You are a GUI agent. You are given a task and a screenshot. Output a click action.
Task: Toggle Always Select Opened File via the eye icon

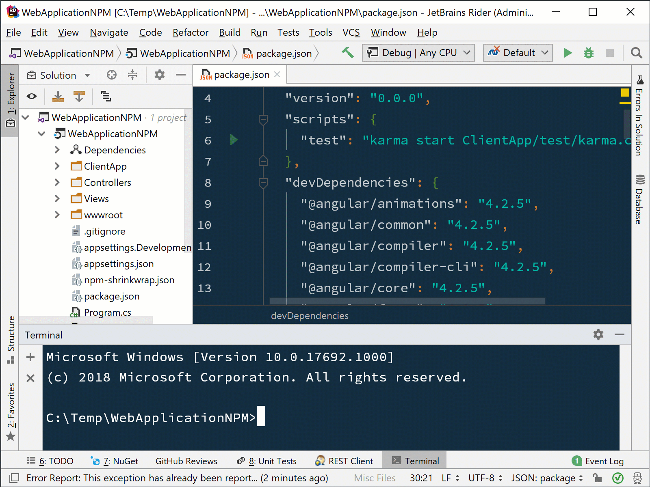click(32, 97)
